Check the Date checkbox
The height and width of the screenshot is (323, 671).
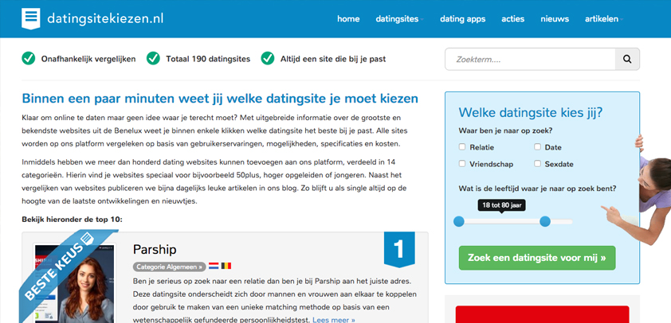coord(537,147)
